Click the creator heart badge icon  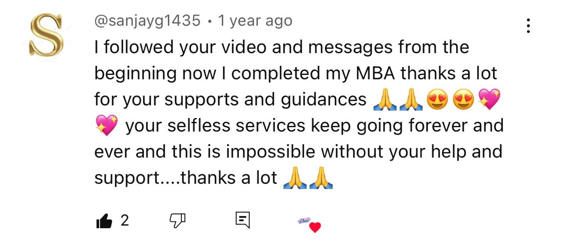pos(310,224)
